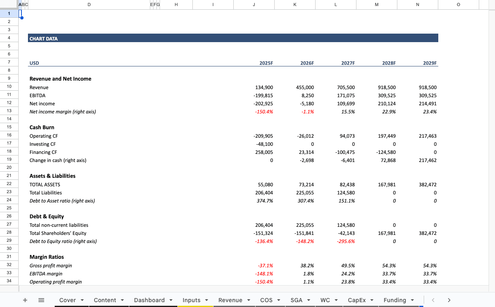
Task: Switch to the Dashboard sheet
Action: (x=150, y=300)
